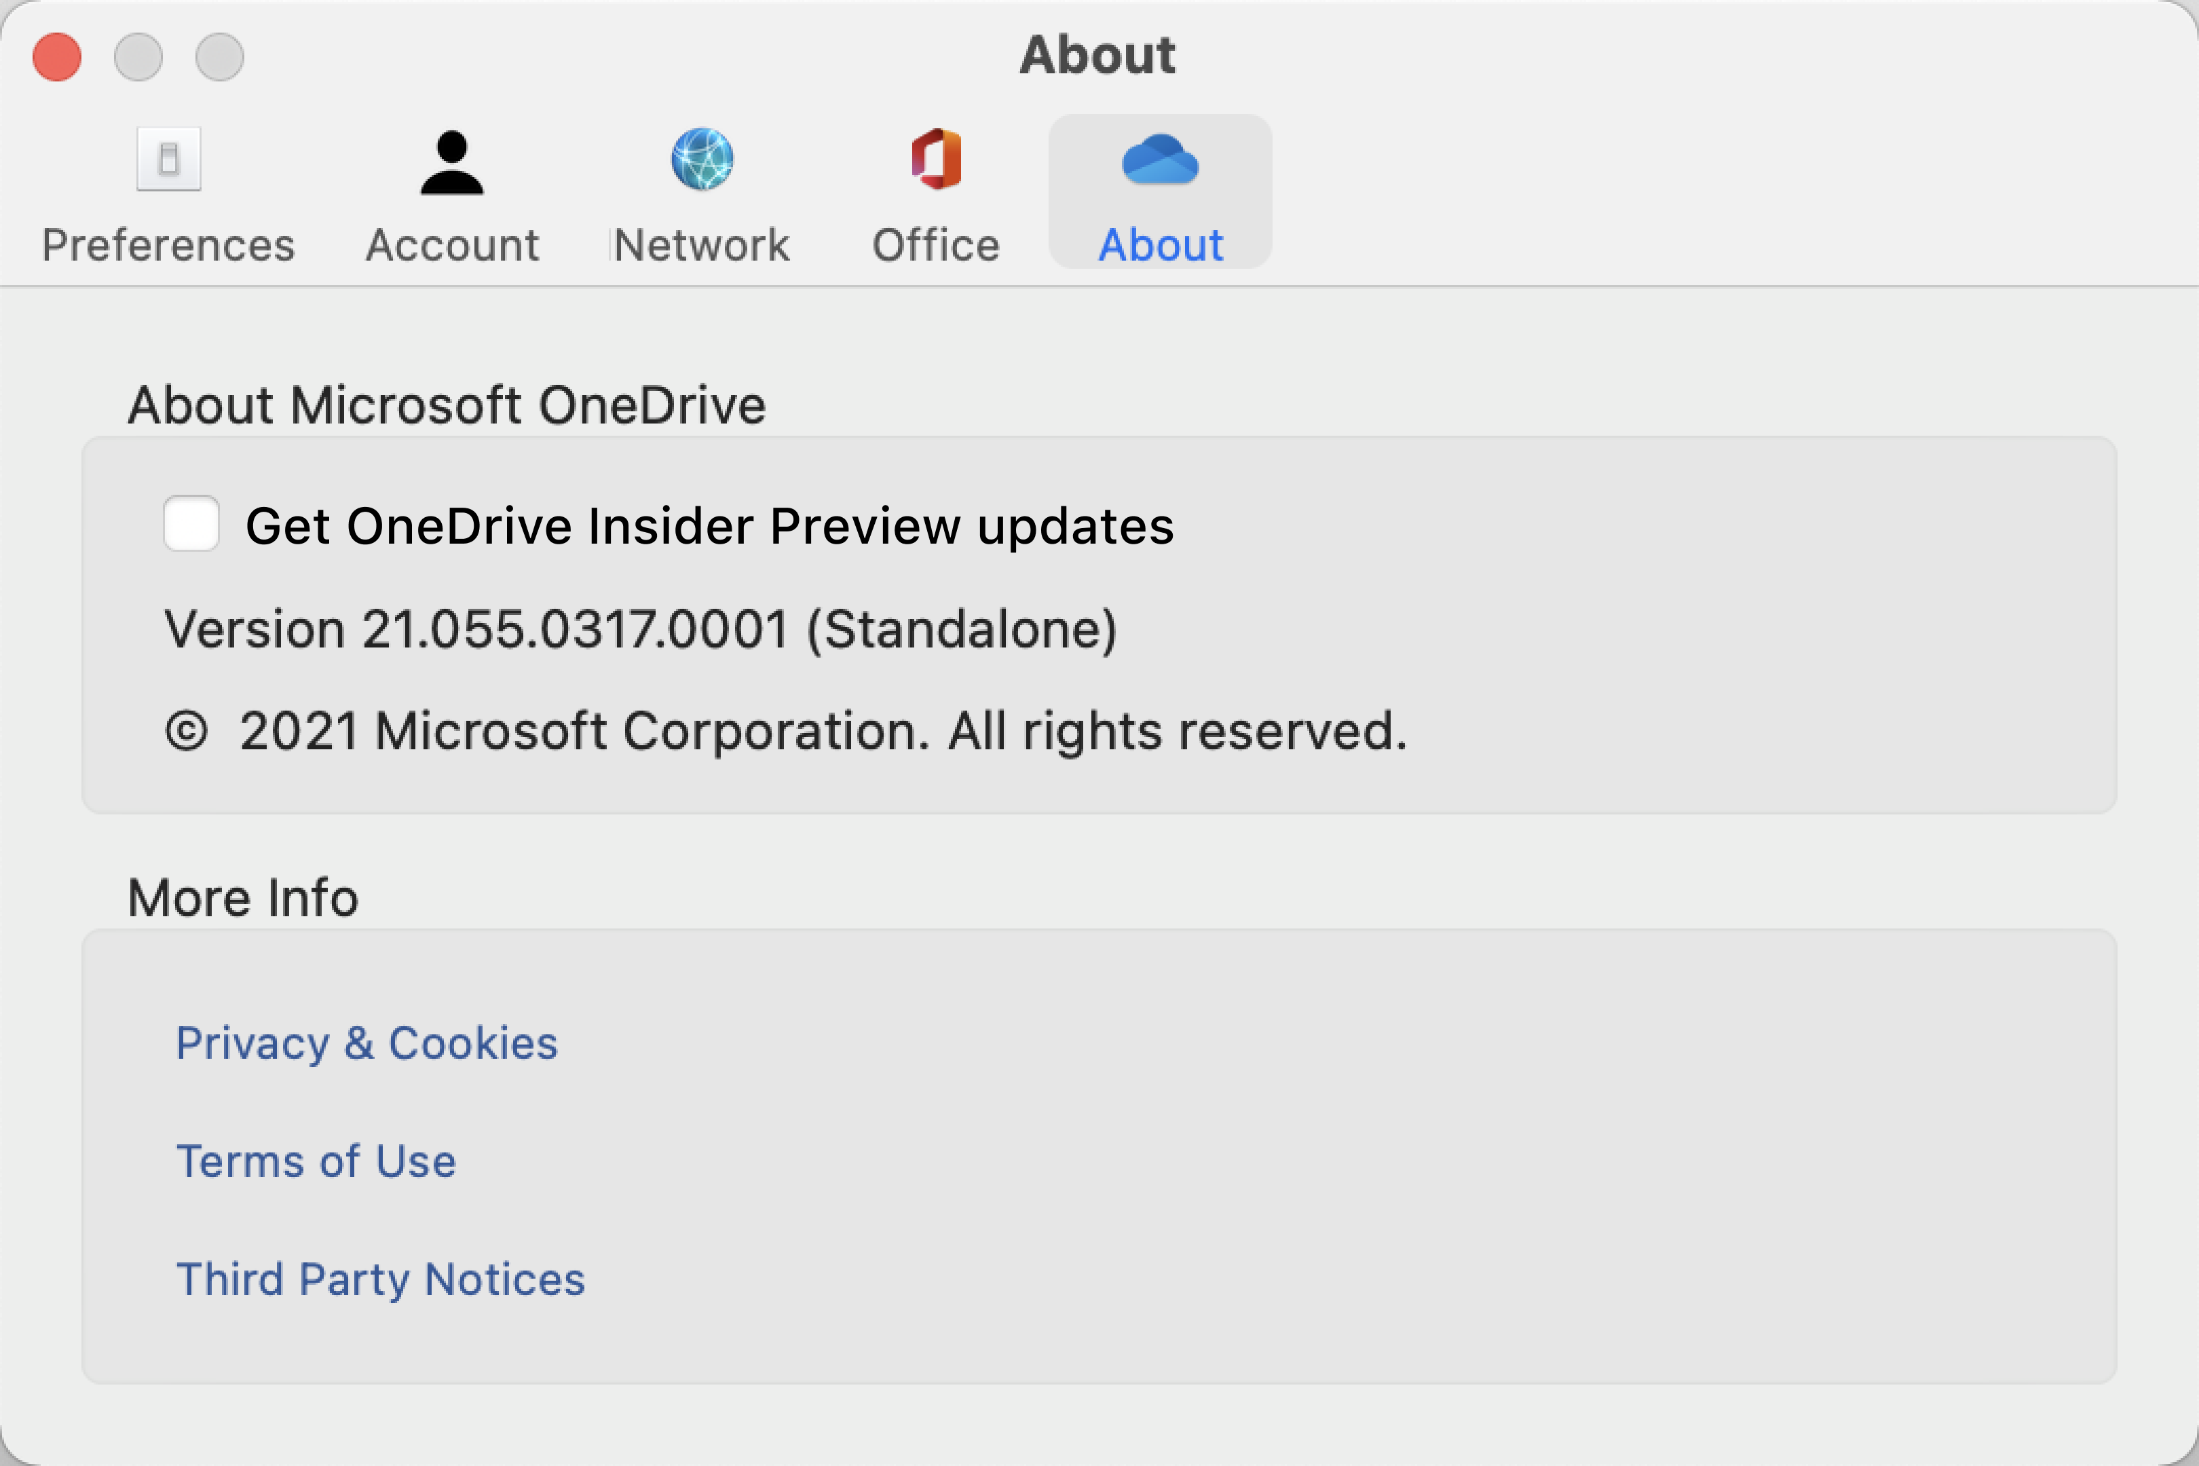The image size is (2199, 1466).
Task: Open the Terms of Use link
Action: [316, 1161]
